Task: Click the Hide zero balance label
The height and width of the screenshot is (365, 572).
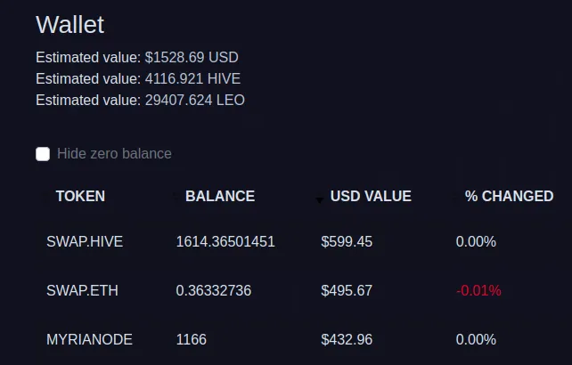Action: pos(114,154)
